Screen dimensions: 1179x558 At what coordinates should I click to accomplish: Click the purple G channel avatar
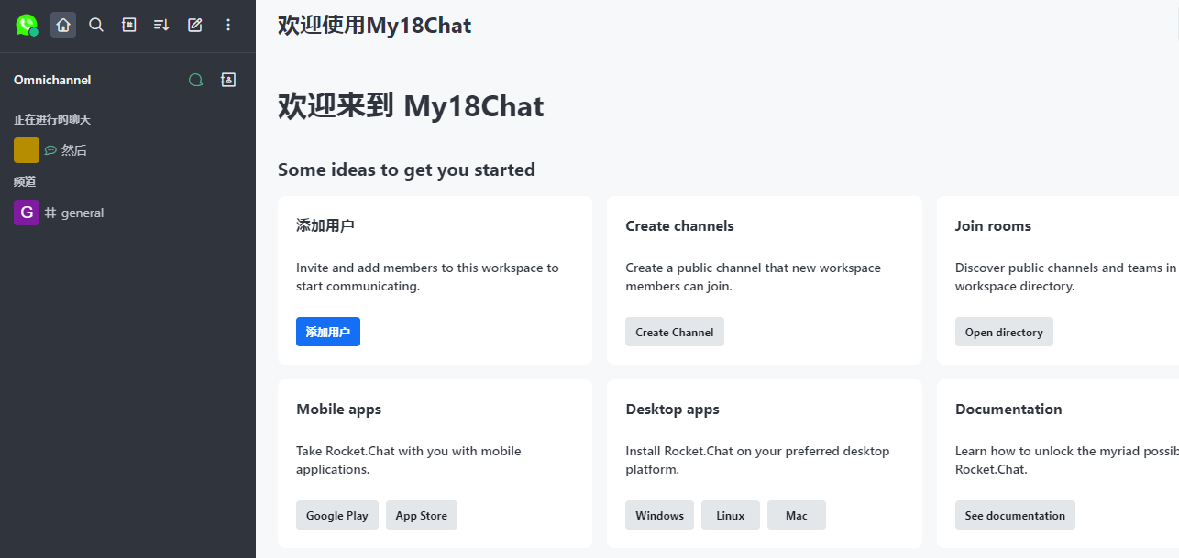[x=27, y=213]
